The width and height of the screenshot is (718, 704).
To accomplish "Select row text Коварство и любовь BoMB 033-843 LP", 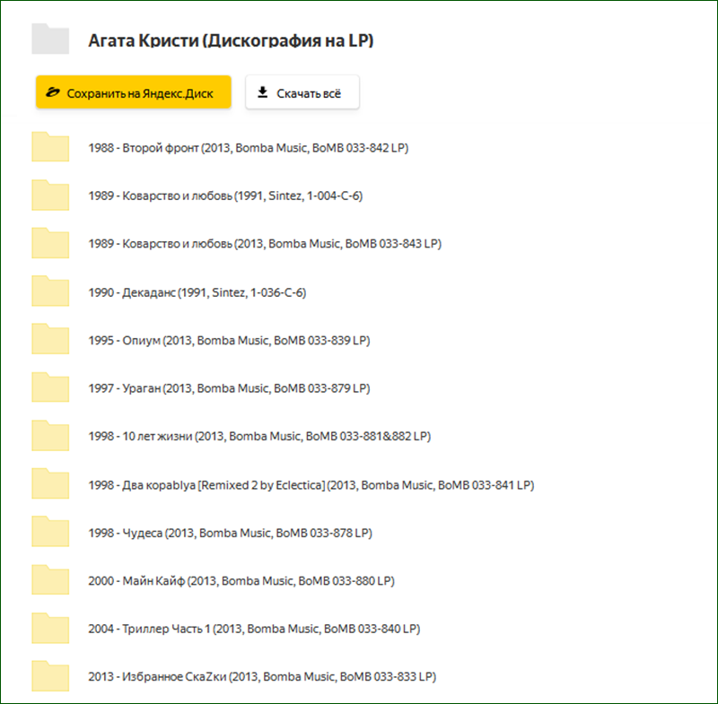I will click(265, 244).
